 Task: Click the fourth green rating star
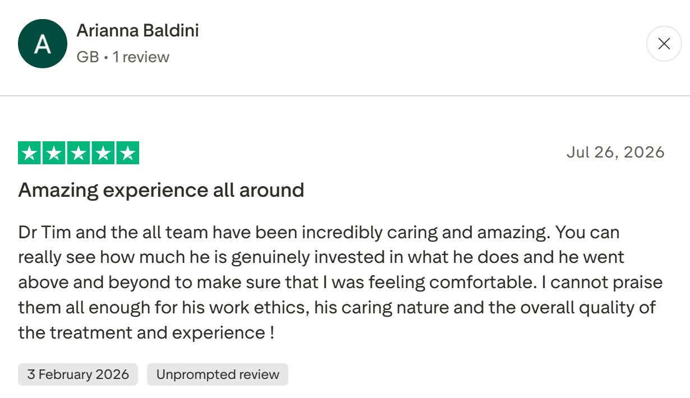pyautogui.click(x=103, y=153)
